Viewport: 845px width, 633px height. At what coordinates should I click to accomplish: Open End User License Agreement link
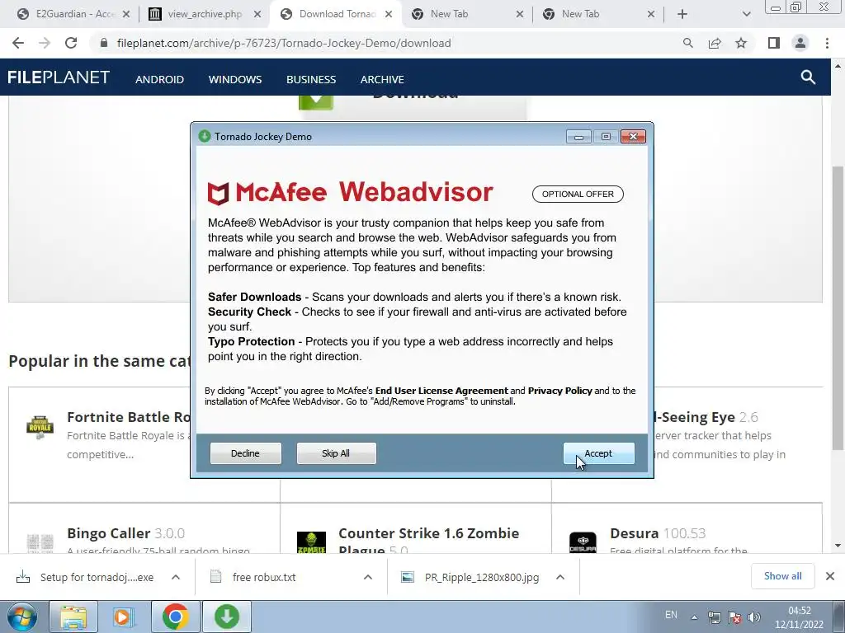441,391
